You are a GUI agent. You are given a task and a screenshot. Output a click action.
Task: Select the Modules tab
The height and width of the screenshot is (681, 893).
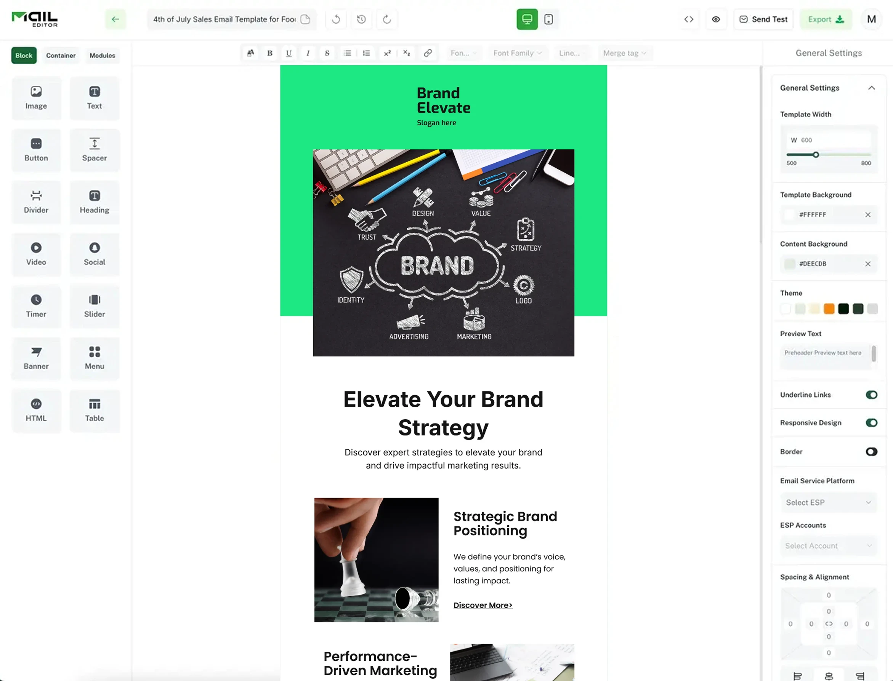[102, 56]
